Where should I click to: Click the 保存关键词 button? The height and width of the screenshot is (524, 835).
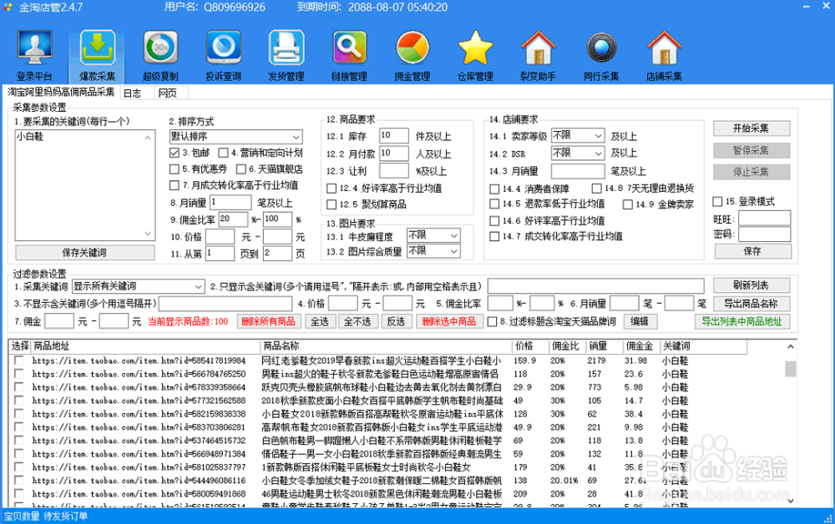84,253
